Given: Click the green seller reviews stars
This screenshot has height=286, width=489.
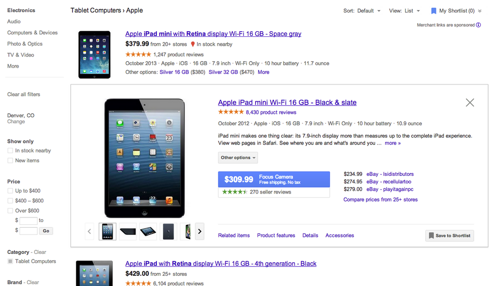Looking at the screenshot, I should pyautogui.click(x=235, y=192).
